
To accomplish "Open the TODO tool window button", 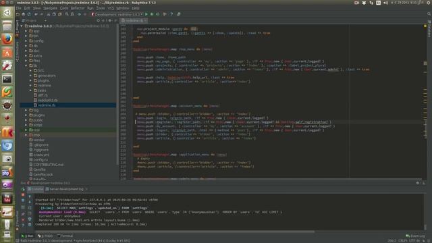I will tap(45, 236).
